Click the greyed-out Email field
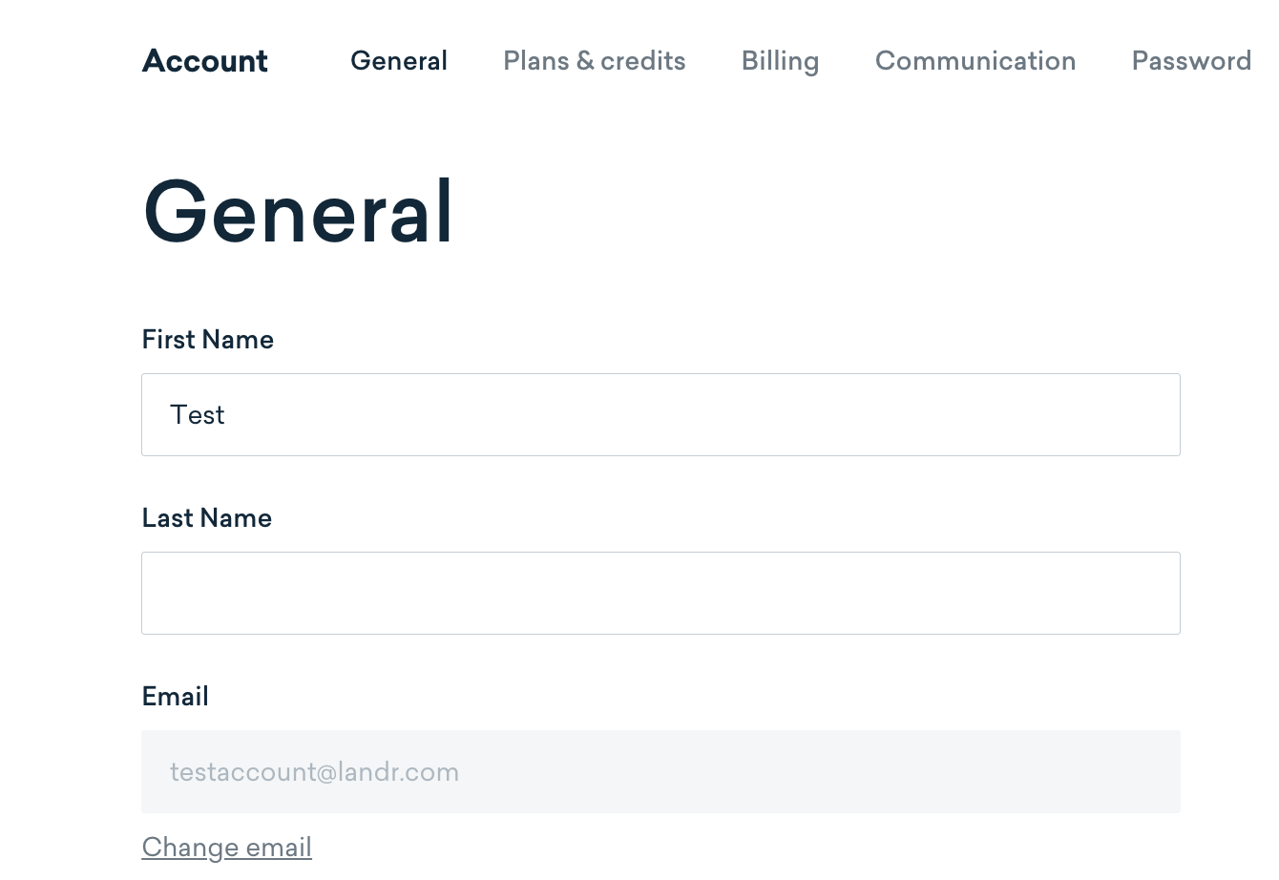The width and height of the screenshot is (1279, 880). 660,771
